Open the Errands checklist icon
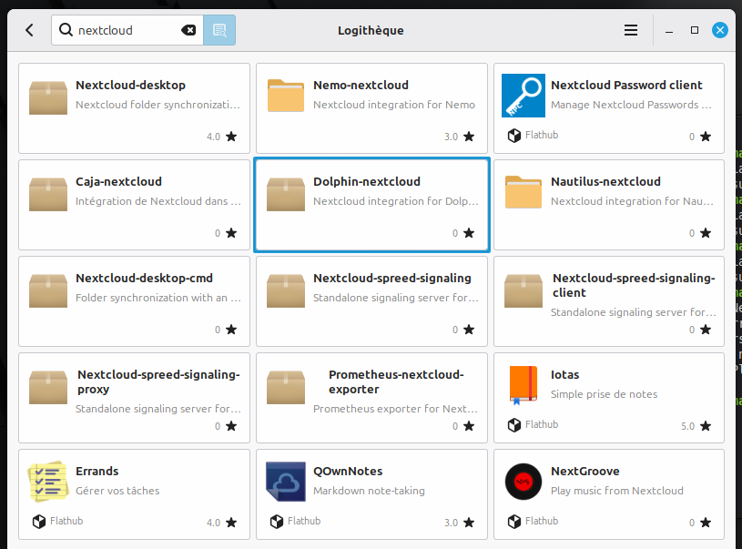Viewport: 742px width, 549px height. click(x=48, y=482)
